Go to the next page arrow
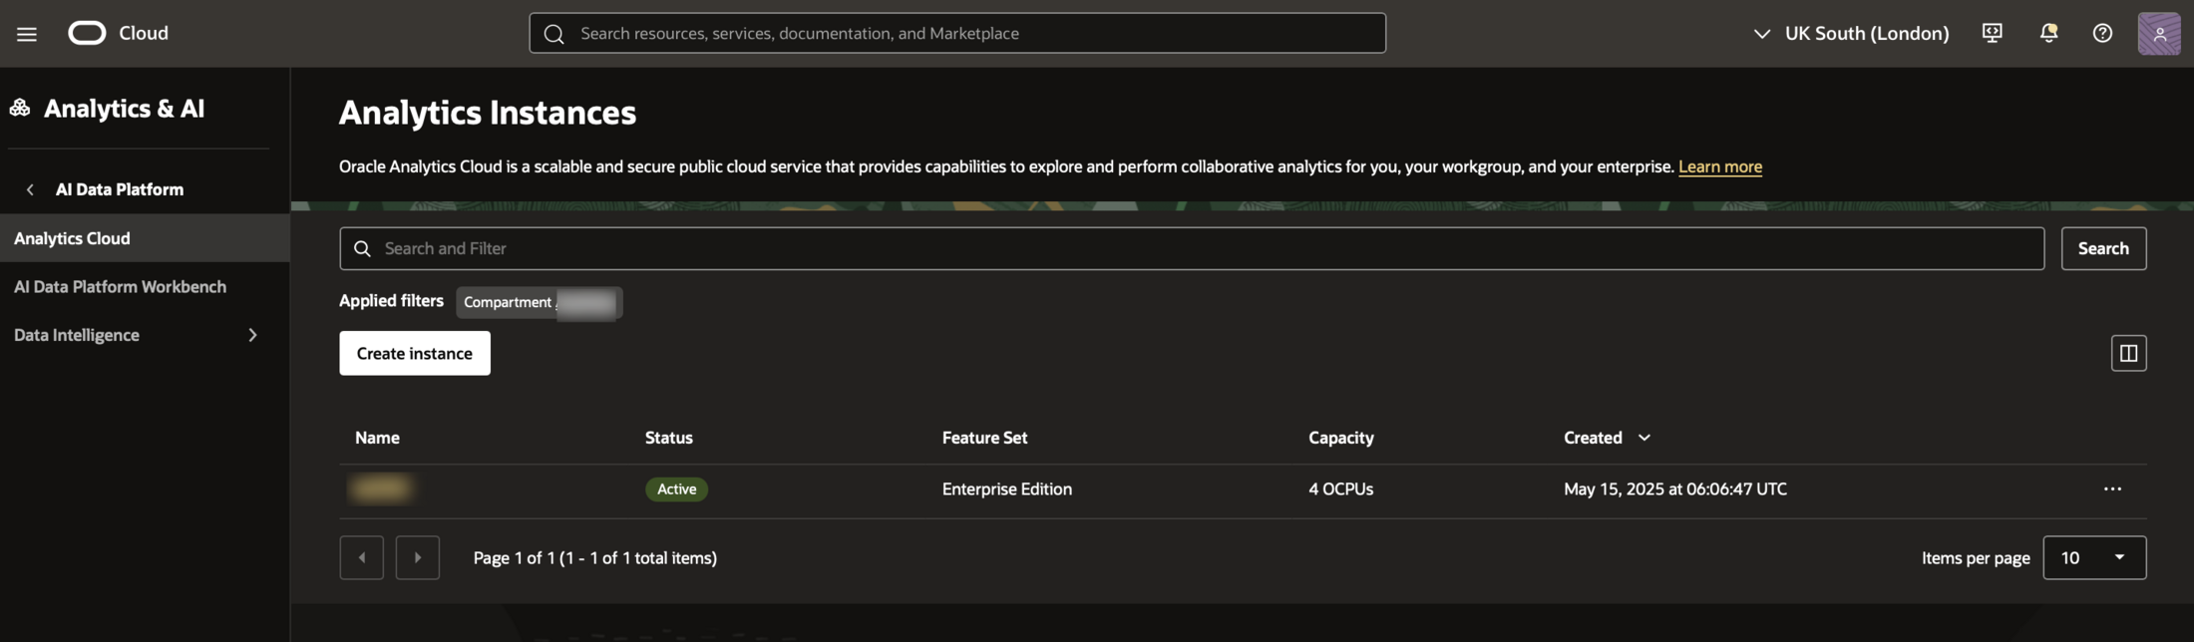 417,557
